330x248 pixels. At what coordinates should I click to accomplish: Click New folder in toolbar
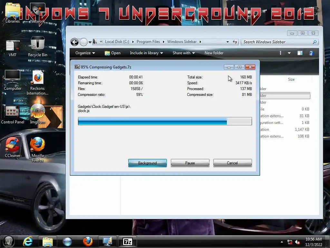pyautogui.click(x=214, y=53)
